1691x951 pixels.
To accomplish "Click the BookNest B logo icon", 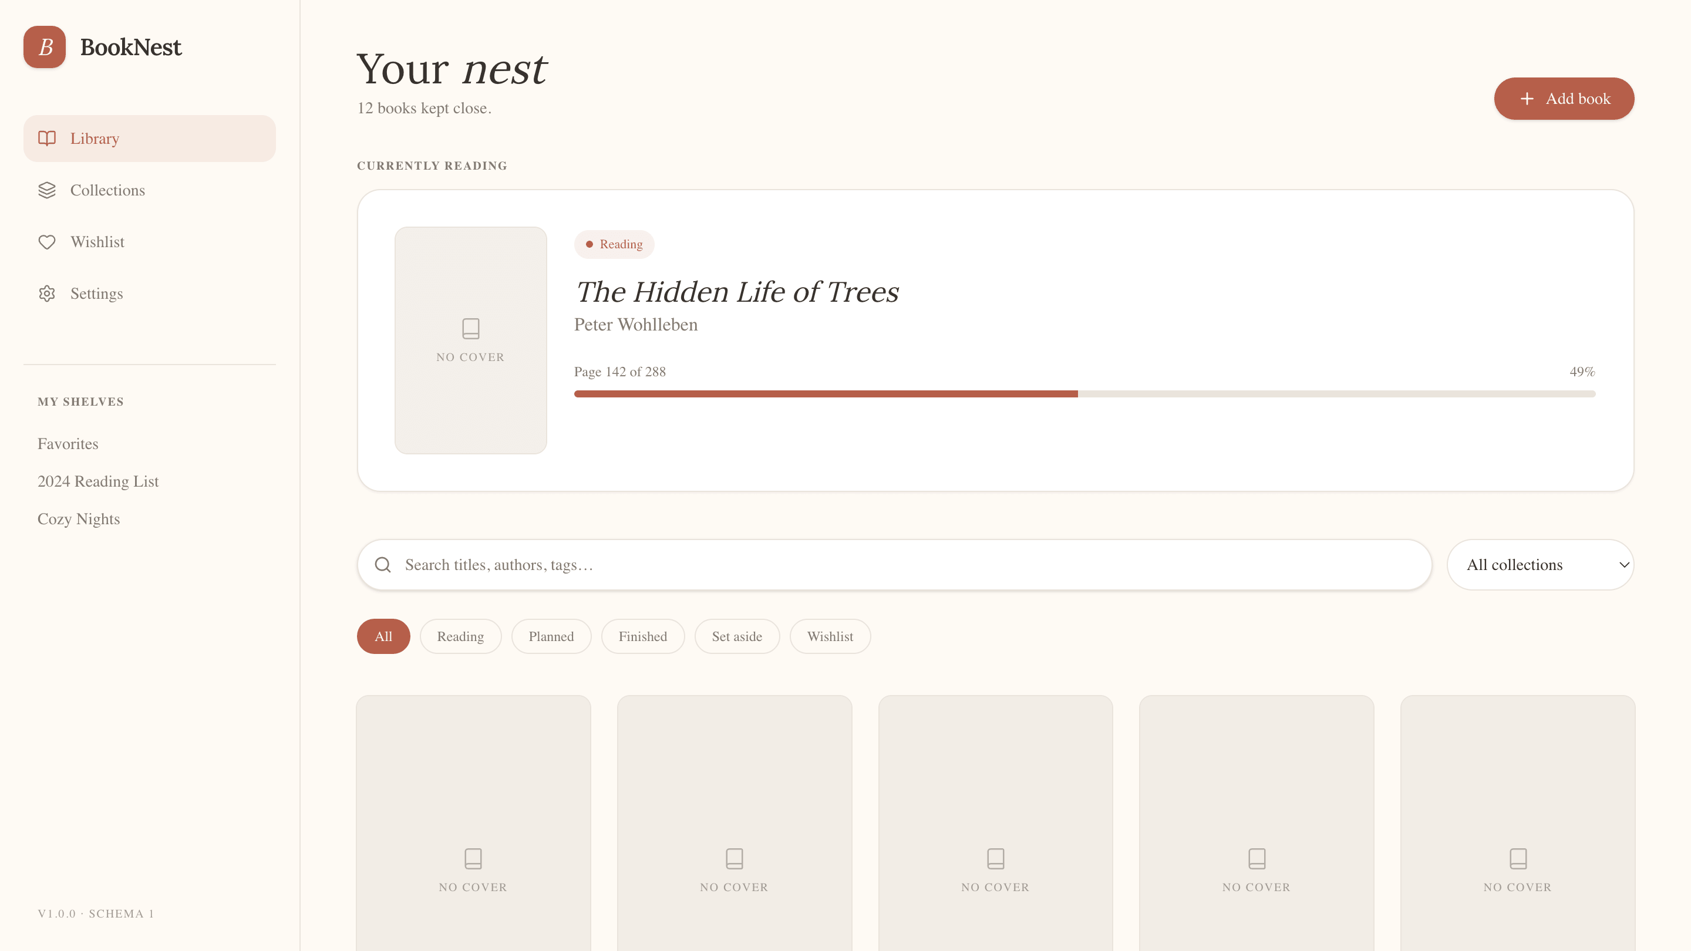I will click(x=45, y=47).
